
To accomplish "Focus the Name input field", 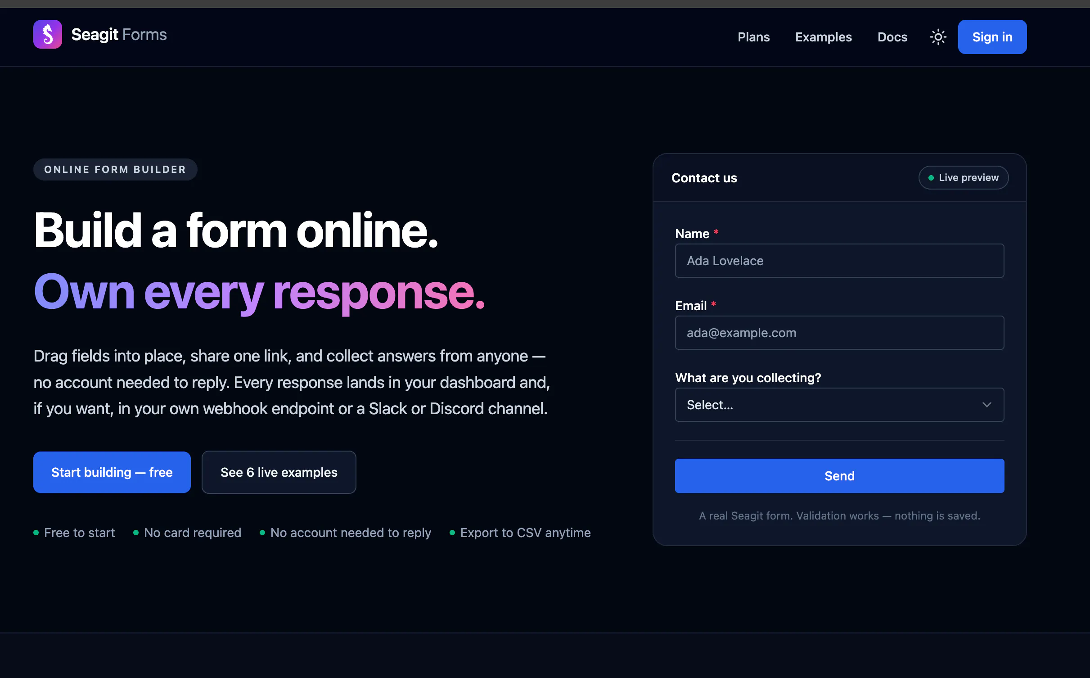I will (x=839, y=261).
